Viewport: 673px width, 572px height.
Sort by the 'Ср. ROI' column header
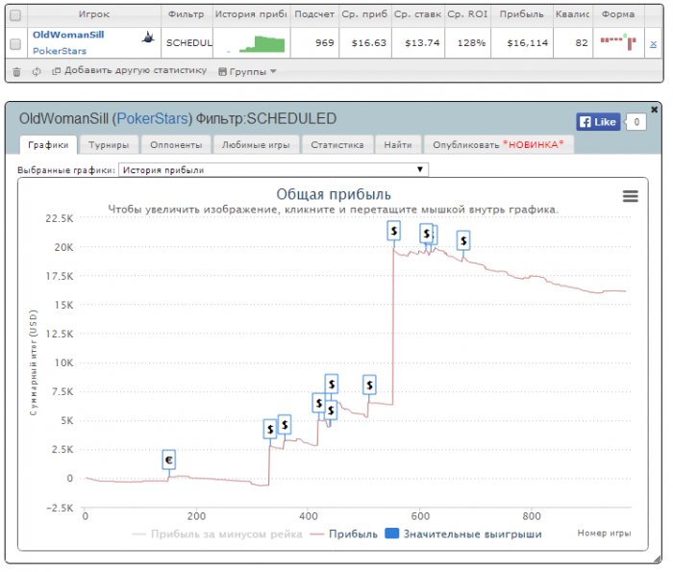click(467, 15)
